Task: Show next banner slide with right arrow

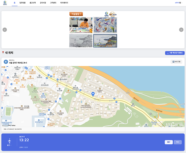Action: click(181, 30)
